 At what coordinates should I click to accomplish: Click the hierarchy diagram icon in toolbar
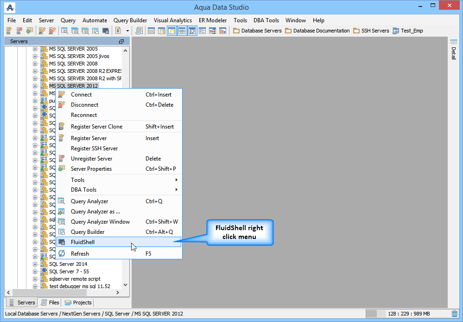[x=212, y=31]
